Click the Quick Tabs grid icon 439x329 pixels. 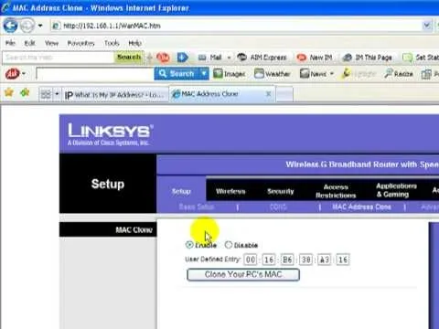click(46, 94)
